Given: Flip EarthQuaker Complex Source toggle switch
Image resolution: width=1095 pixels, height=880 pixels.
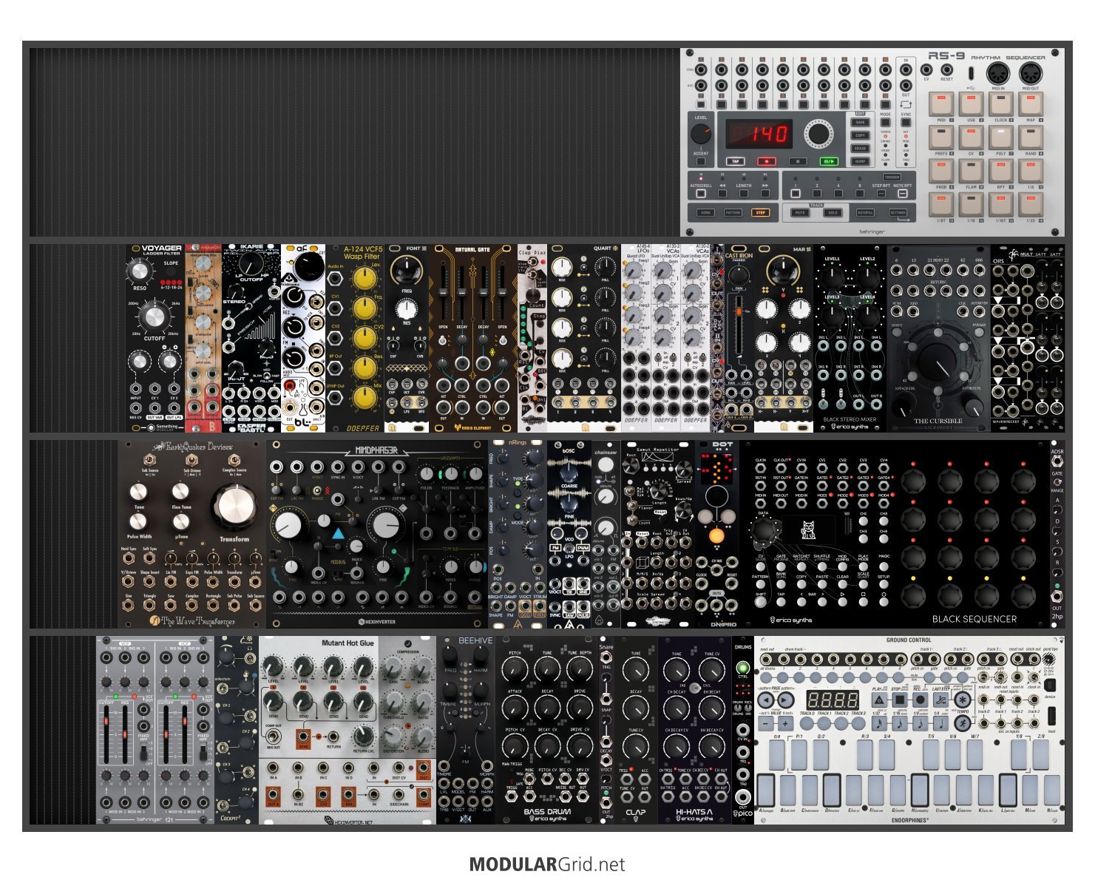Looking at the screenshot, I should (234, 459).
